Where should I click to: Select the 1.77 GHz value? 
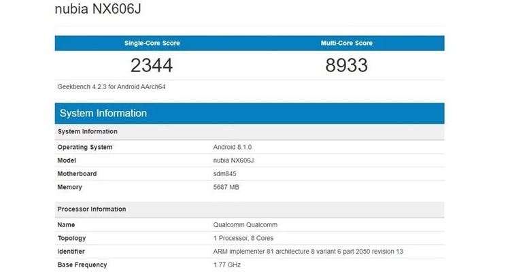227,265
